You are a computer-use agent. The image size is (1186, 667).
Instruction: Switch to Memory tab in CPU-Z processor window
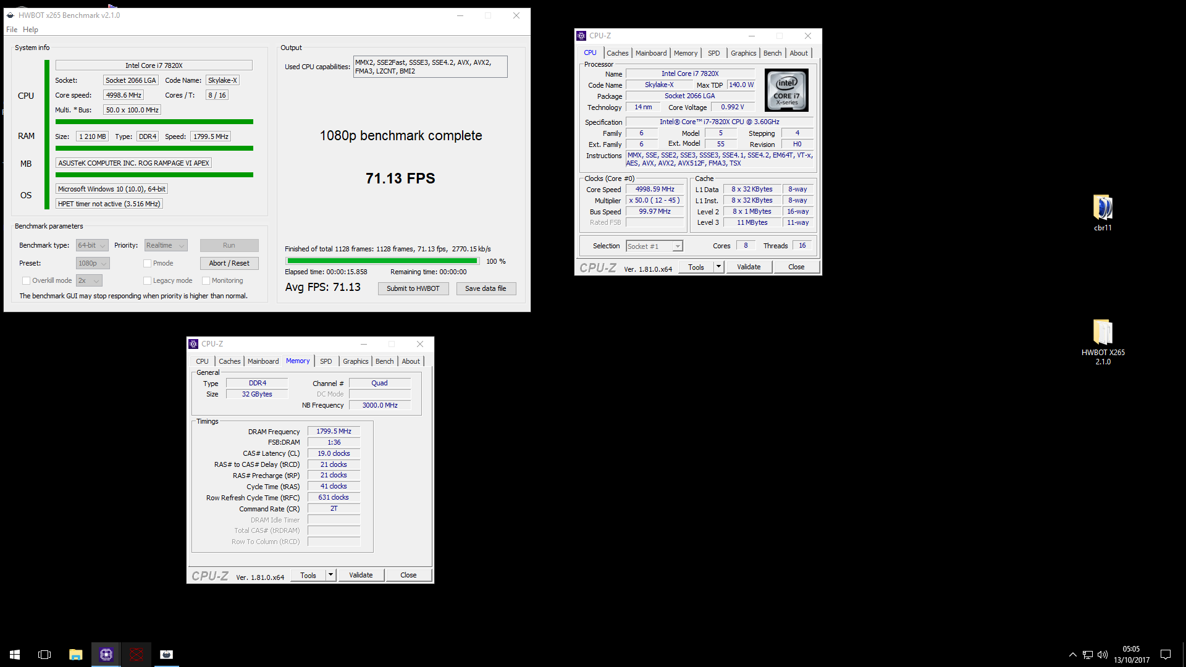pyautogui.click(x=686, y=53)
